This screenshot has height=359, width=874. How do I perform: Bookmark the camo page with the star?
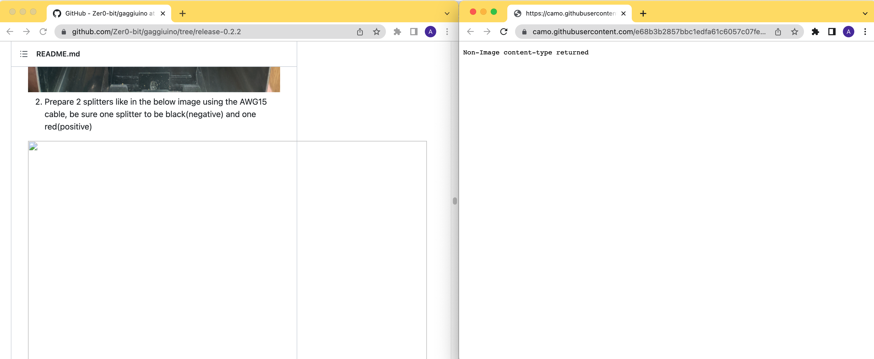(x=795, y=32)
